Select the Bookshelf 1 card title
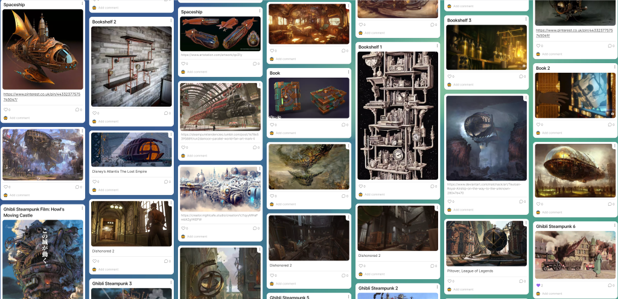Screen dimensions: 618x299 click(x=370, y=47)
